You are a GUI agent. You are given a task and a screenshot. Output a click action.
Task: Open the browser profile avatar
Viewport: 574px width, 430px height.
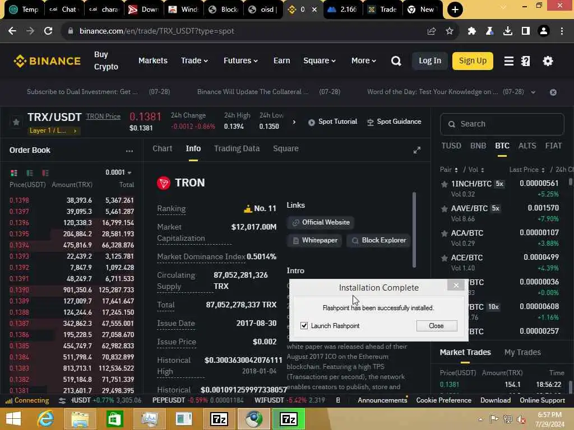pos(544,31)
